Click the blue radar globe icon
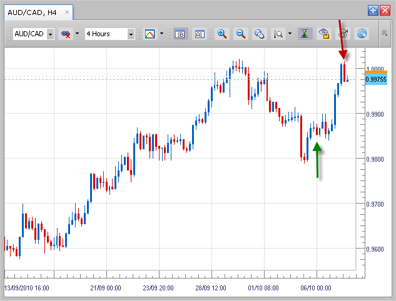Image resolution: width=396 pixels, height=301 pixels. (362, 34)
